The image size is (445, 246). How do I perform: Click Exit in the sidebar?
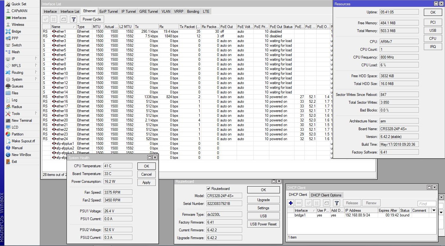pos(14,162)
